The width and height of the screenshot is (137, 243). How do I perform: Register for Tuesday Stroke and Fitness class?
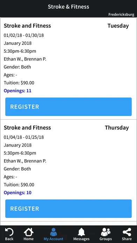click(x=68, y=106)
